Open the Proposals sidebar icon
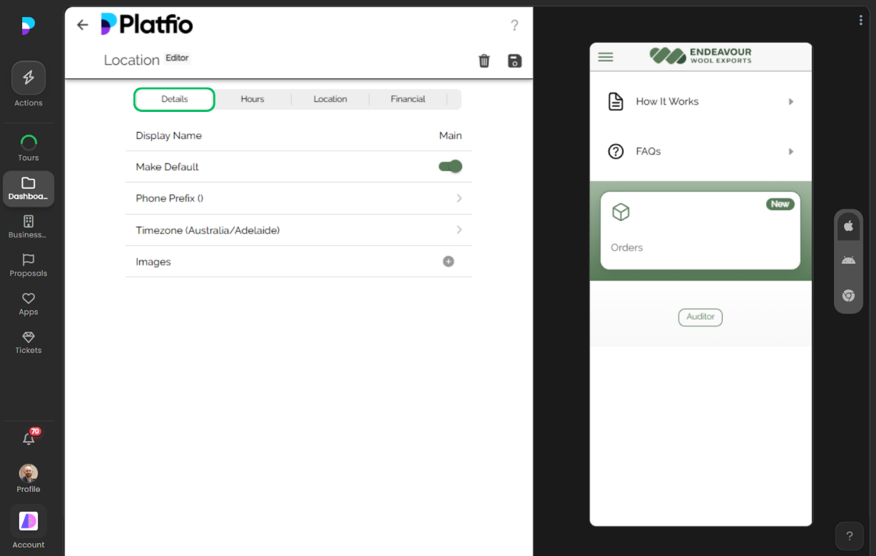The height and width of the screenshot is (556, 876). point(29,262)
